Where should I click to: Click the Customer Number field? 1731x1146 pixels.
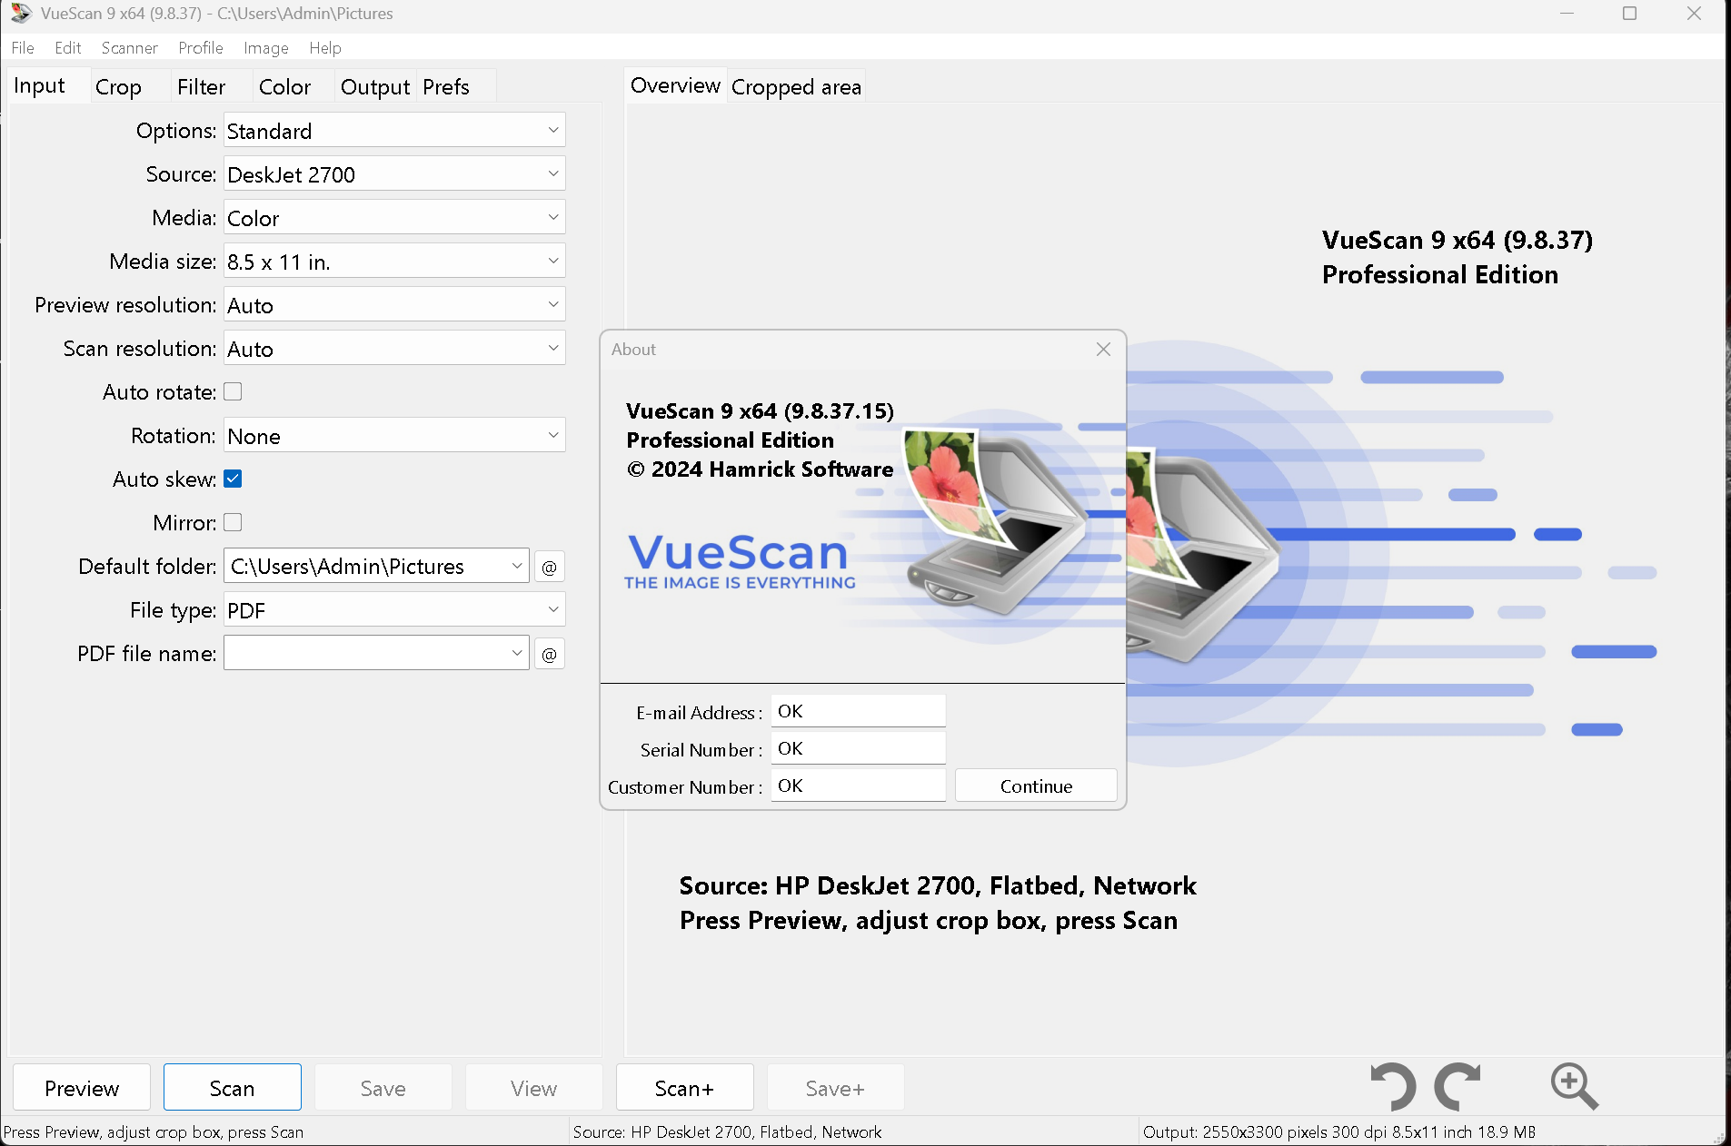tap(859, 785)
